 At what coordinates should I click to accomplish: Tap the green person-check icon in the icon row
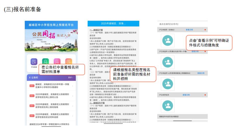[x=46, y=61]
